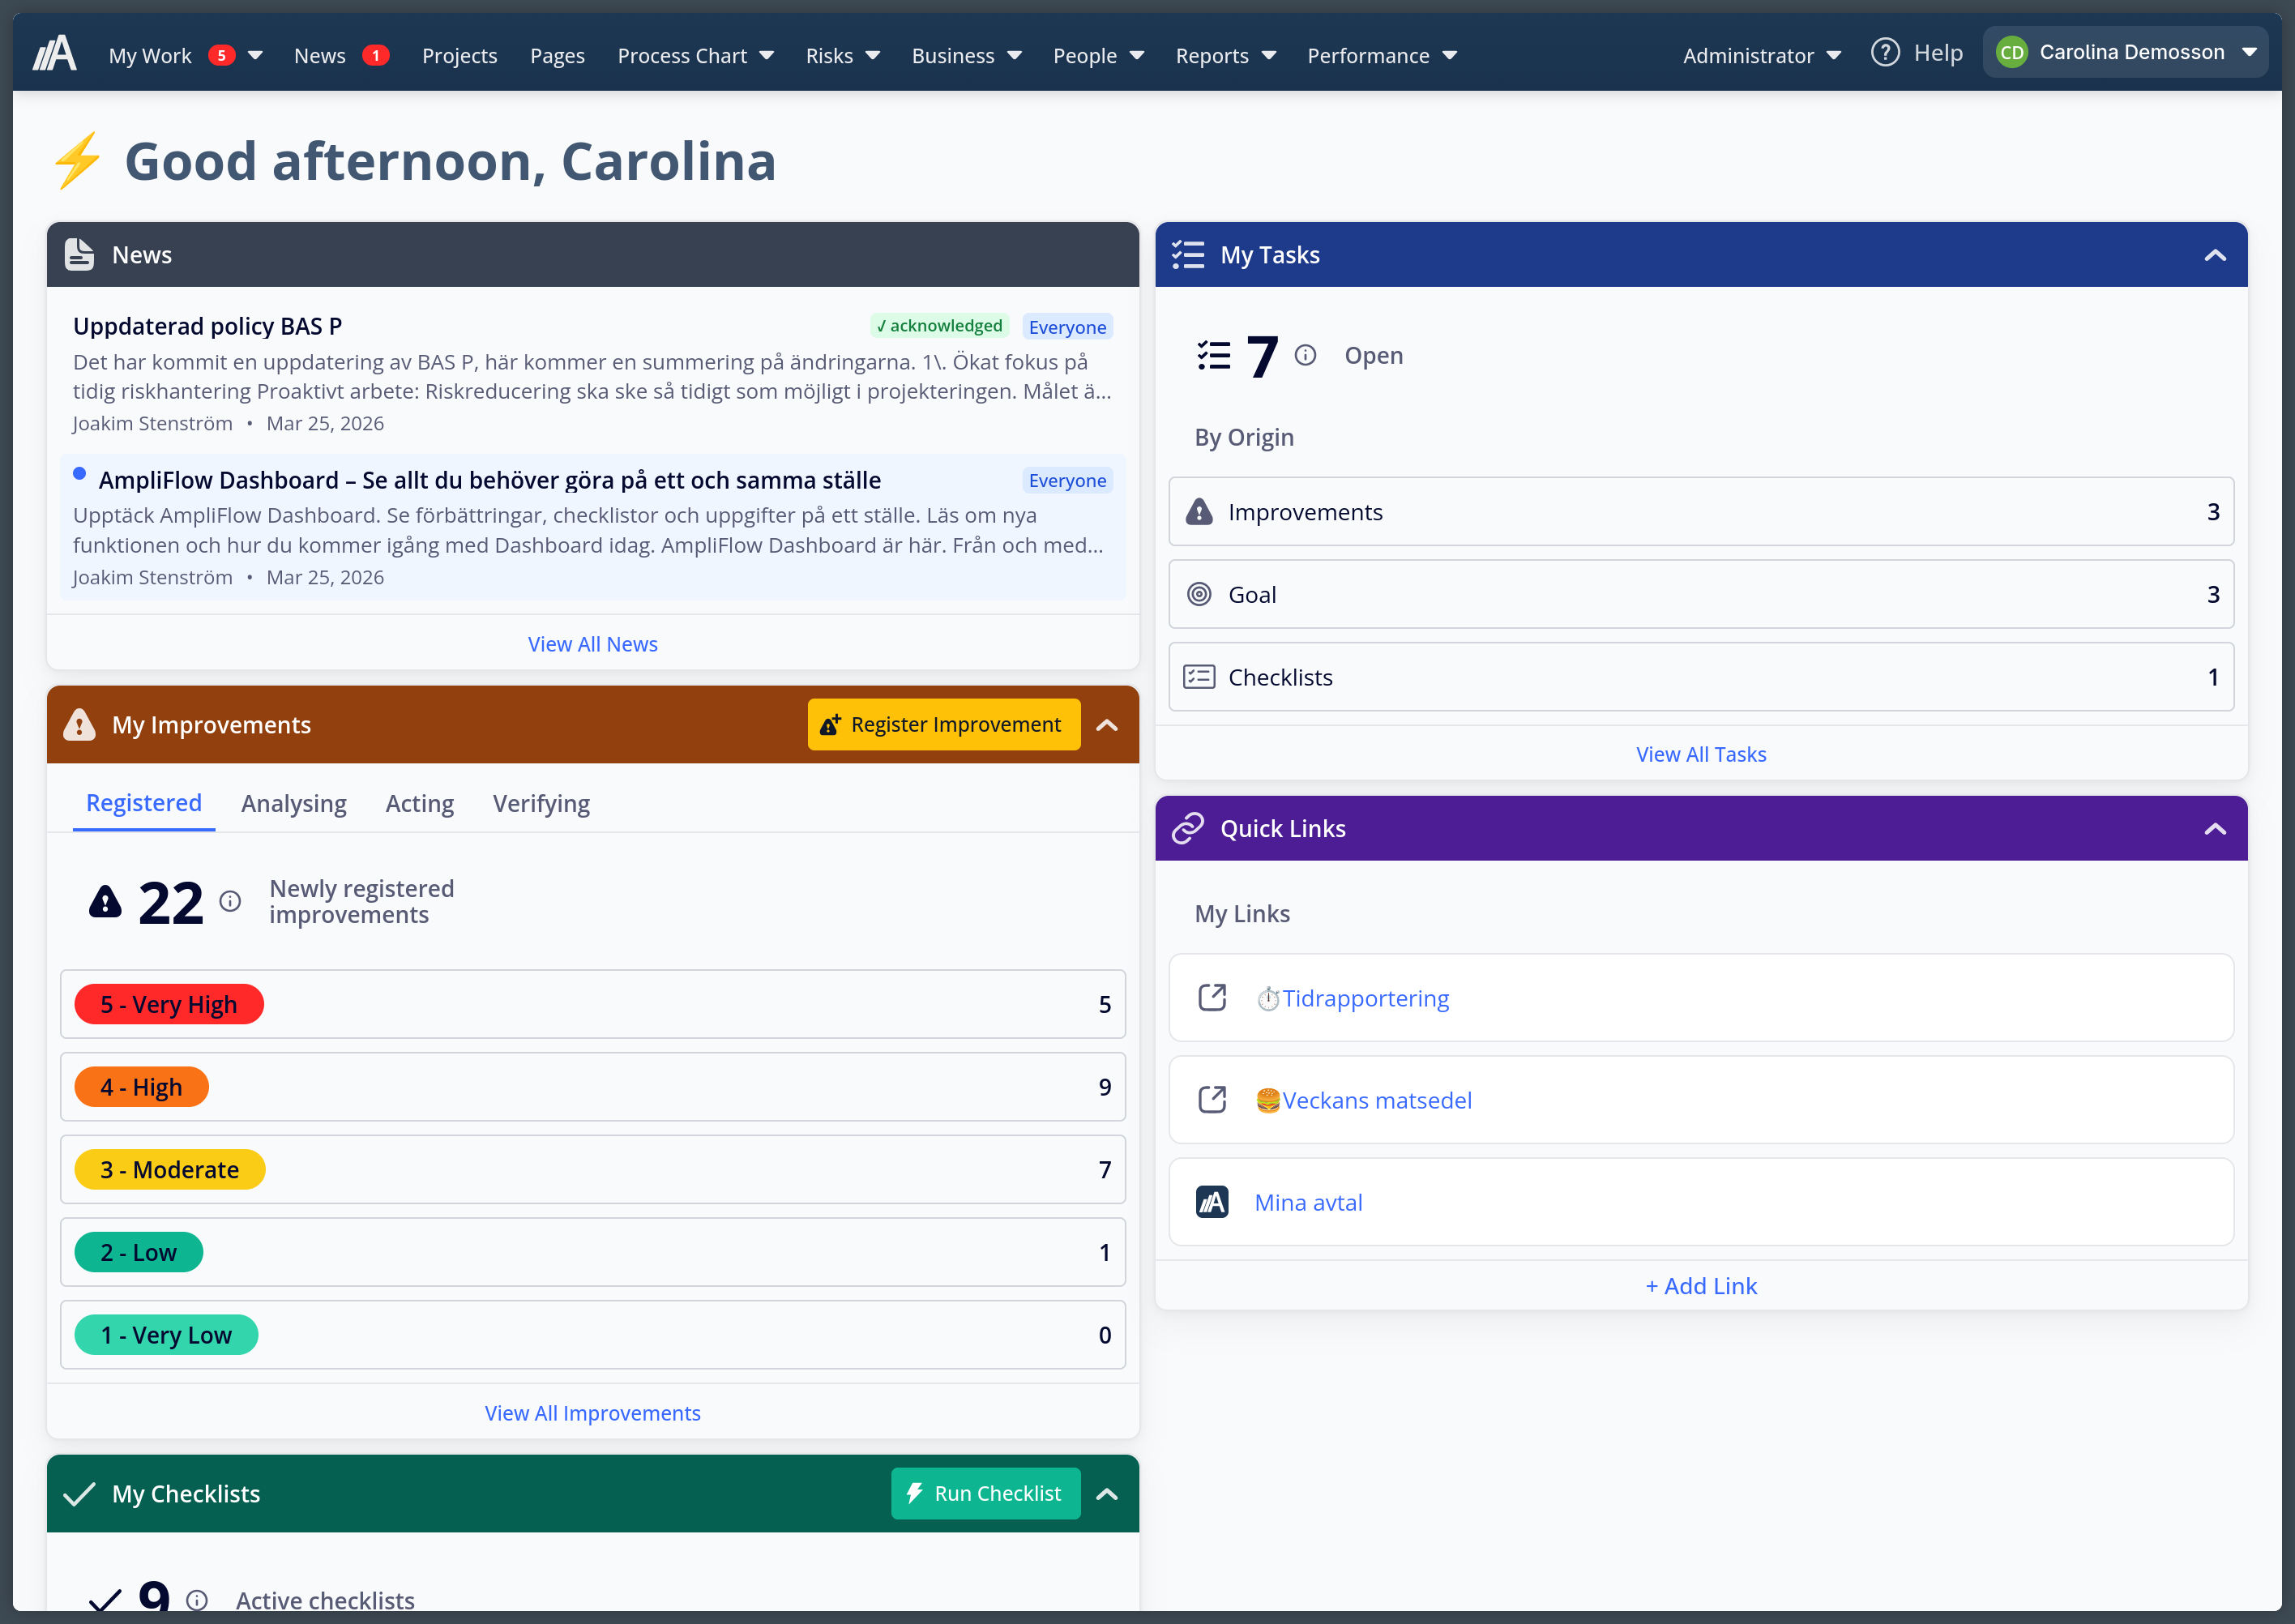Open View All Improvements link

coord(592,1412)
